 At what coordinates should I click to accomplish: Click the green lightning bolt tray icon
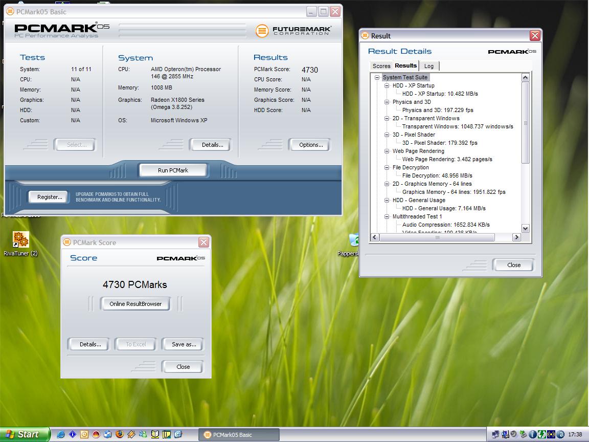(x=541, y=434)
